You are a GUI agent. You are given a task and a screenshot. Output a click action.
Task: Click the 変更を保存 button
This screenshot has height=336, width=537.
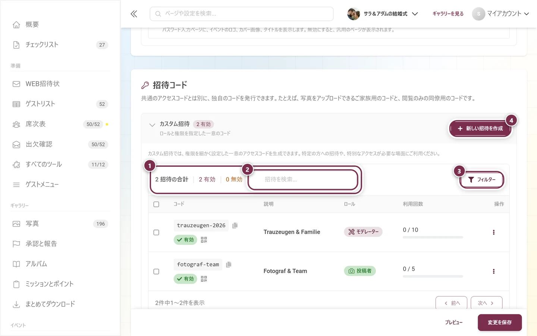click(x=500, y=323)
